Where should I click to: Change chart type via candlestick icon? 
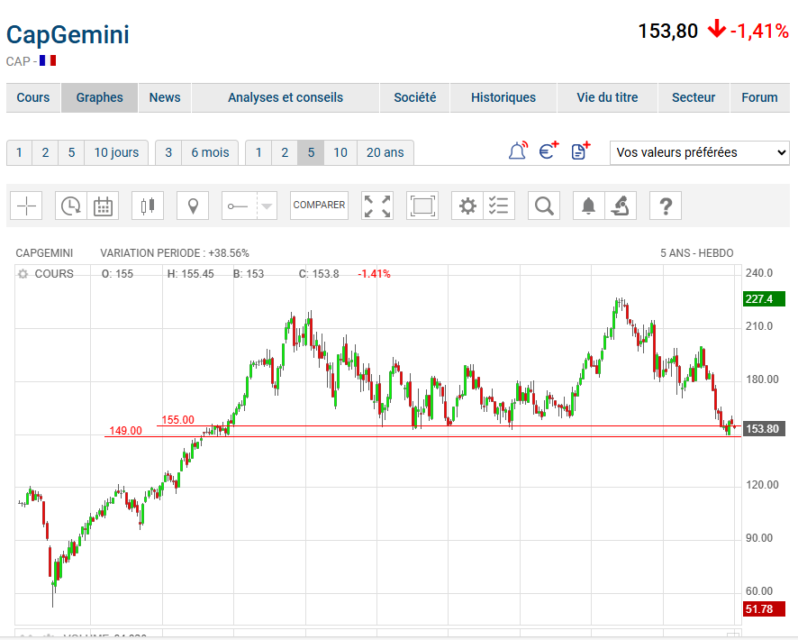coord(148,206)
